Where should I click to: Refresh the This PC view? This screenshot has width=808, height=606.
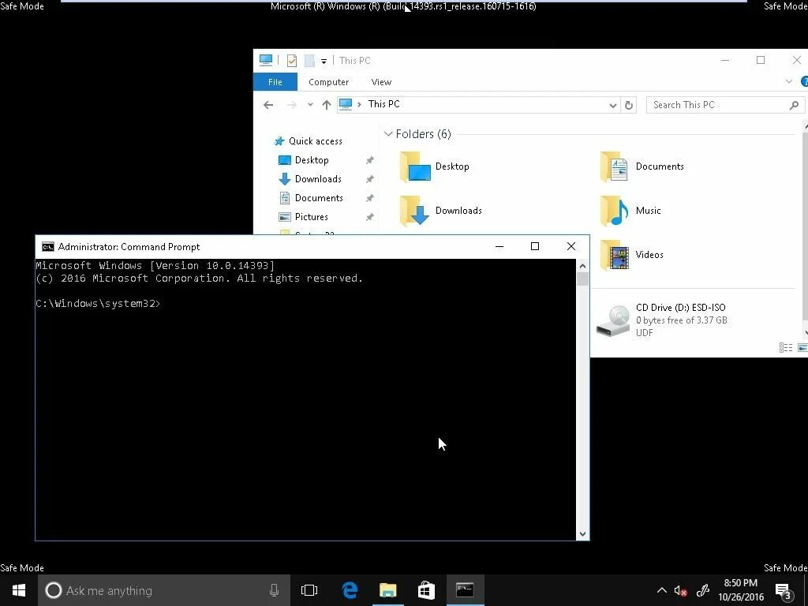tap(629, 105)
